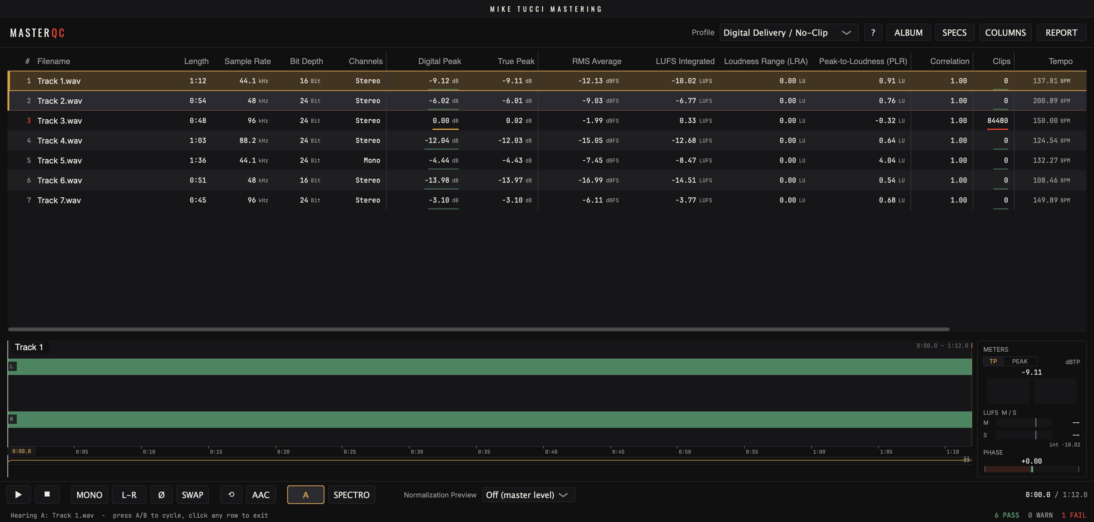
Task: Switch meters to TP mode
Action: coord(993,361)
